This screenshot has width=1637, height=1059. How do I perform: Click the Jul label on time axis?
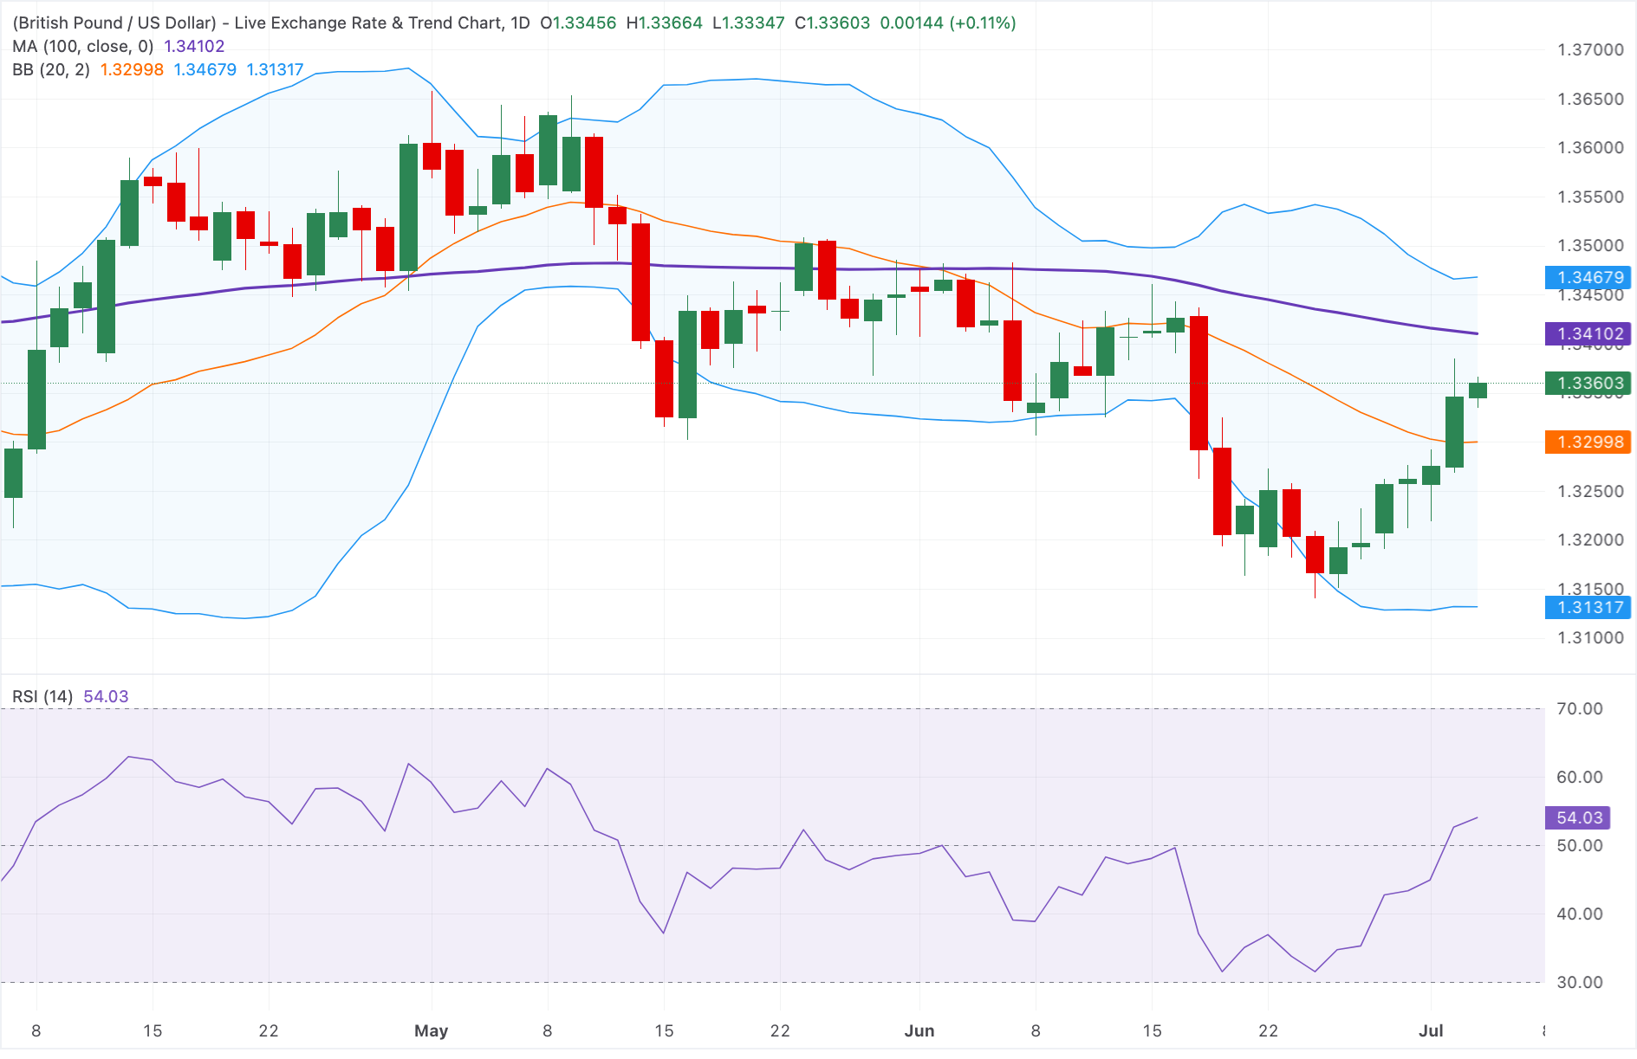(1431, 1030)
